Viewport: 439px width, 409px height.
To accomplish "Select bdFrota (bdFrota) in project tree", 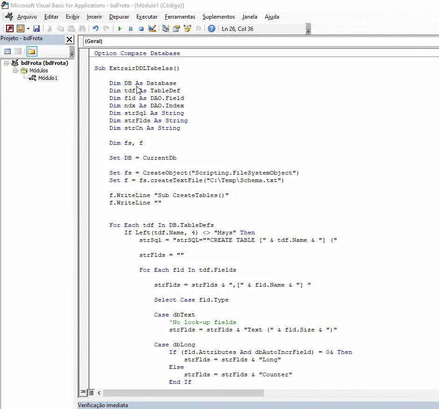I will tap(44, 63).
